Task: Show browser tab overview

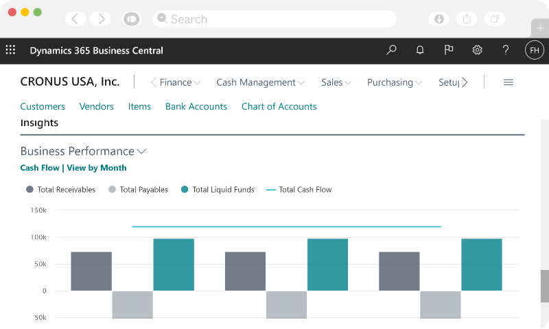Action: point(494,19)
